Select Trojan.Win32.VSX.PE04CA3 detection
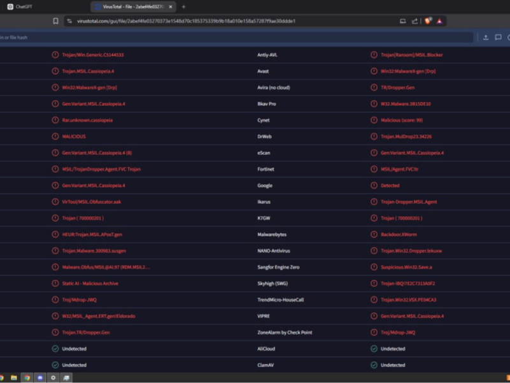The height and width of the screenshot is (383, 510). [x=409, y=300]
